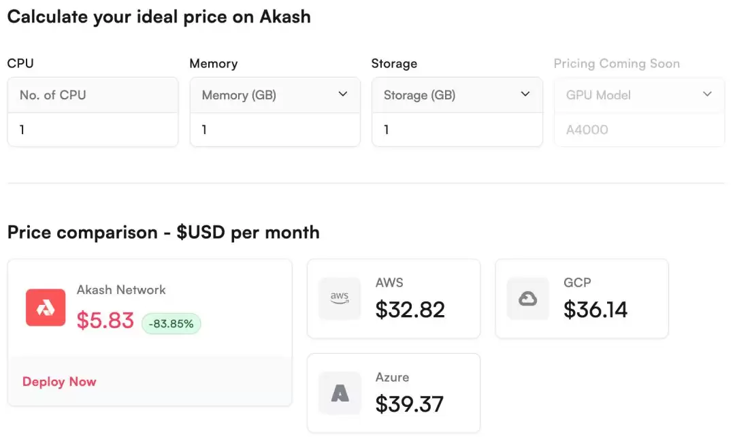Click the Storage amount value field
735x443 pixels.
click(x=457, y=129)
